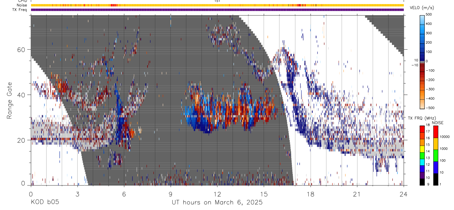Image resolution: width=454 pixels, height=210 pixels.
Task: Pick the yellow segment of TX FRQ colorbar
Action: pos(422,149)
